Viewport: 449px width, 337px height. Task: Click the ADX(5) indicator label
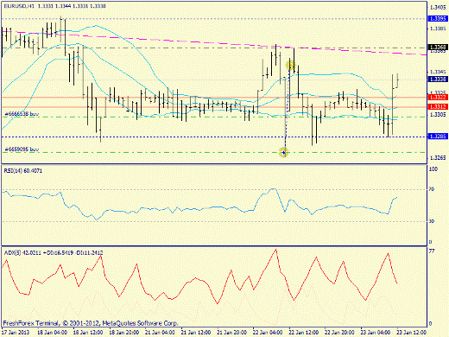pos(54,252)
